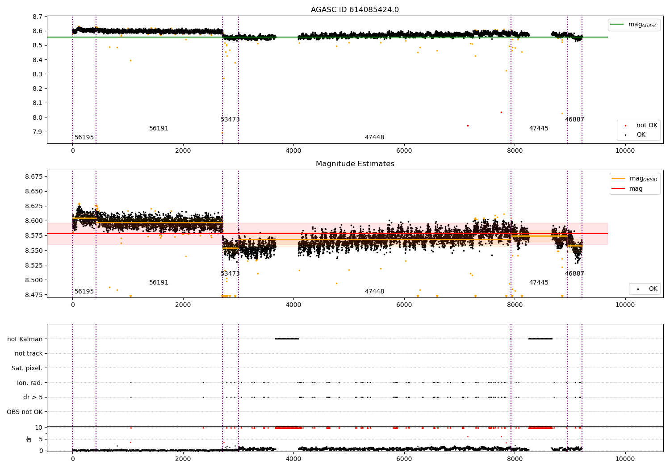Click the 8.7 y-axis tick label

click(x=38, y=17)
